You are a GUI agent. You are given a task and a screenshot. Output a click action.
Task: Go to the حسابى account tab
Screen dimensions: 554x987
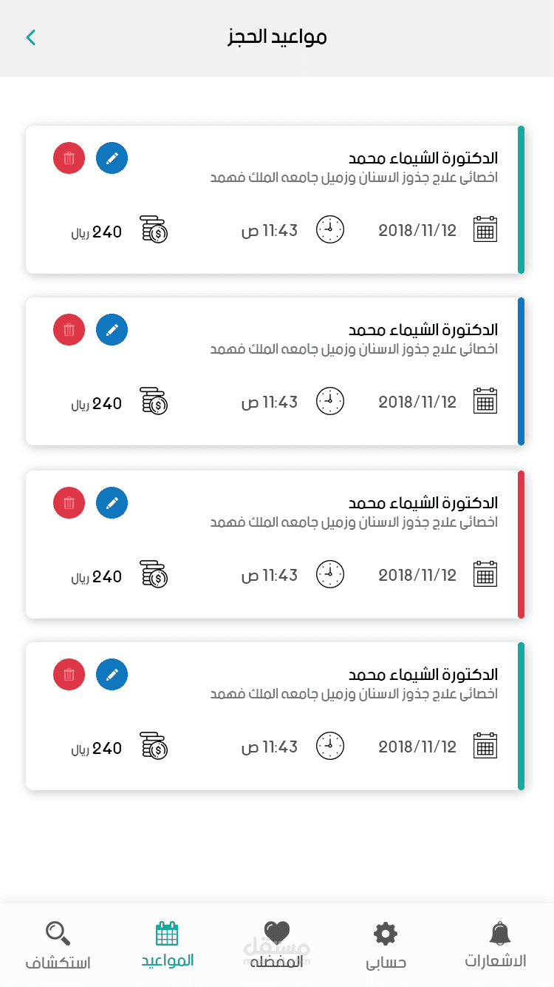tap(386, 946)
